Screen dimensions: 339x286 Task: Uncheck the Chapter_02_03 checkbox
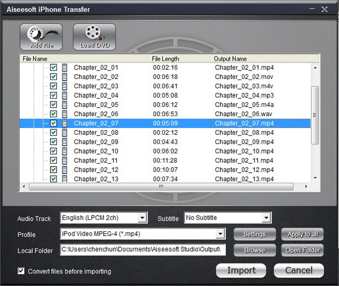(54, 86)
